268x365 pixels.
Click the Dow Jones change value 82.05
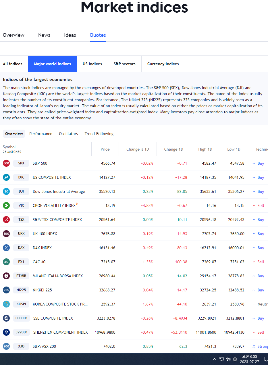tap(182, 191)
